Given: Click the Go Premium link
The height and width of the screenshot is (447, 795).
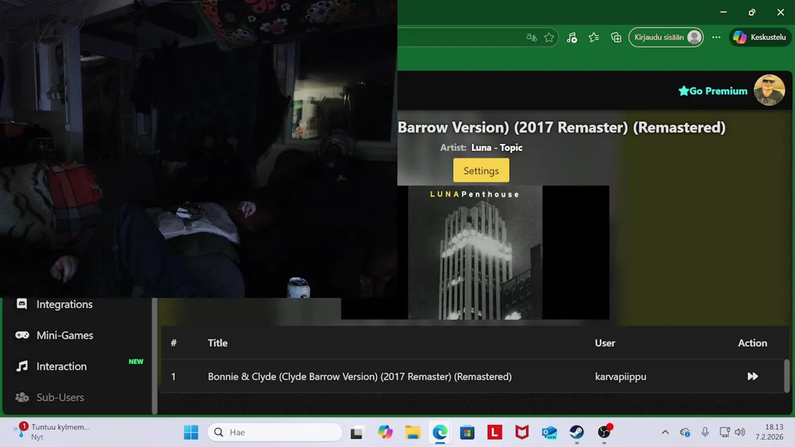Looking at the screenshot, I should (713, 91).
